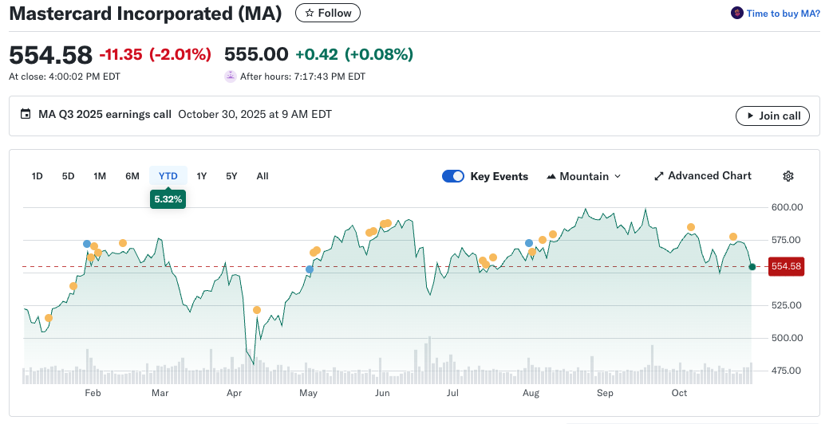Open the Mountain chart type dropdown
Image resolution: width=833 pixels, height=424 pixels.
click(x=584, y=176)
